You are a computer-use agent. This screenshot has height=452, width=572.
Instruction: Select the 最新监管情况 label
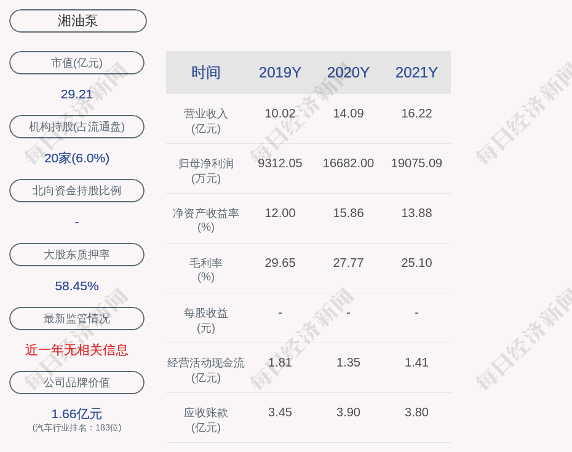point(77,319)
